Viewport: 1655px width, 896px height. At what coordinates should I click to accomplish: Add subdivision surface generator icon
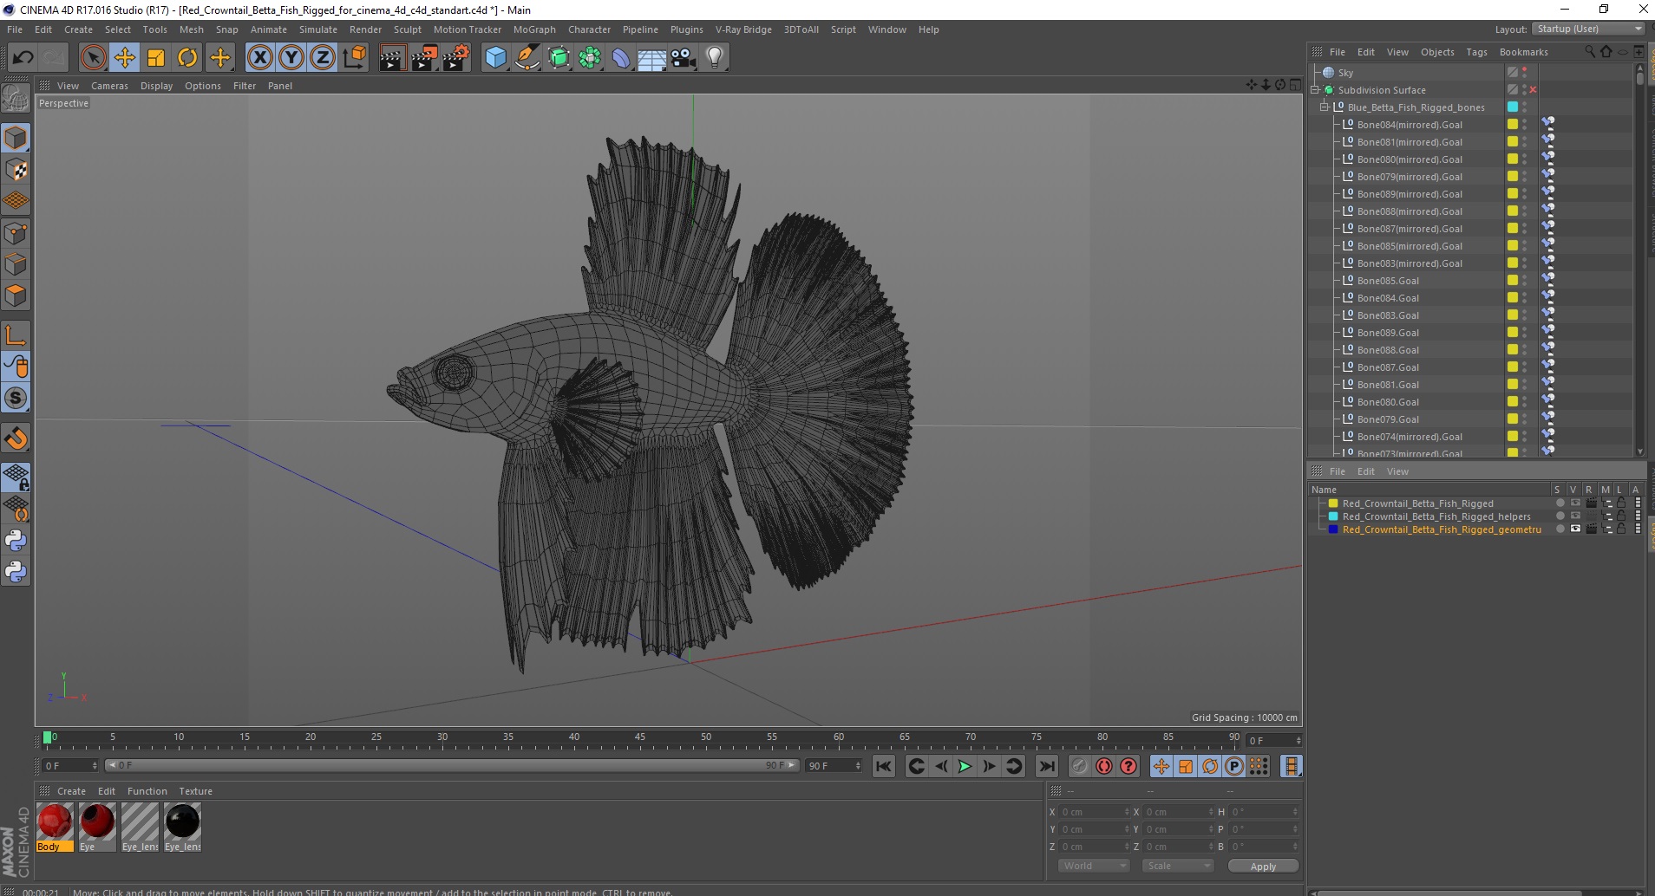[x=559, y=58]
